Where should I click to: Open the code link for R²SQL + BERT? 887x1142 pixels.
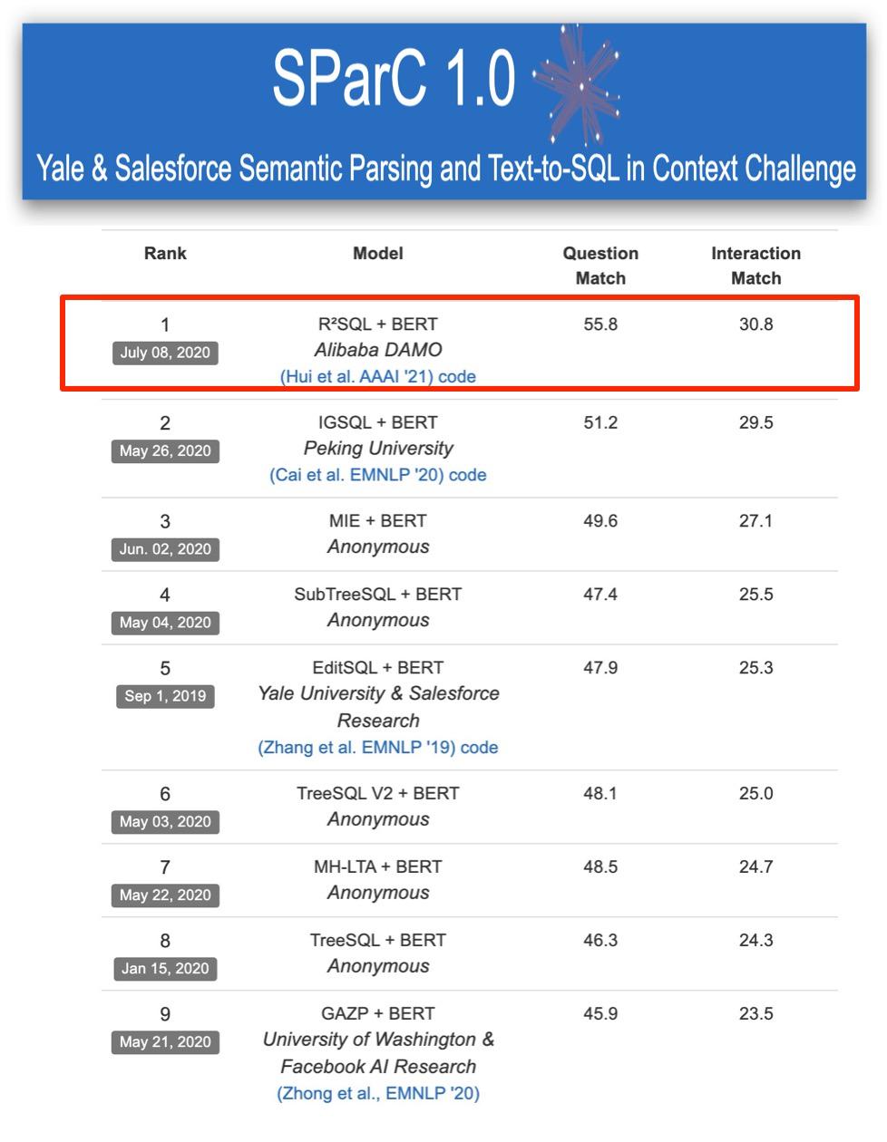457,376
